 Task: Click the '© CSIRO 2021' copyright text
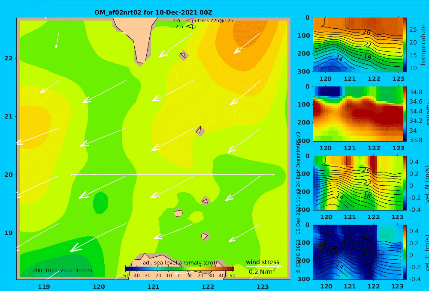(x=298, y=256)
